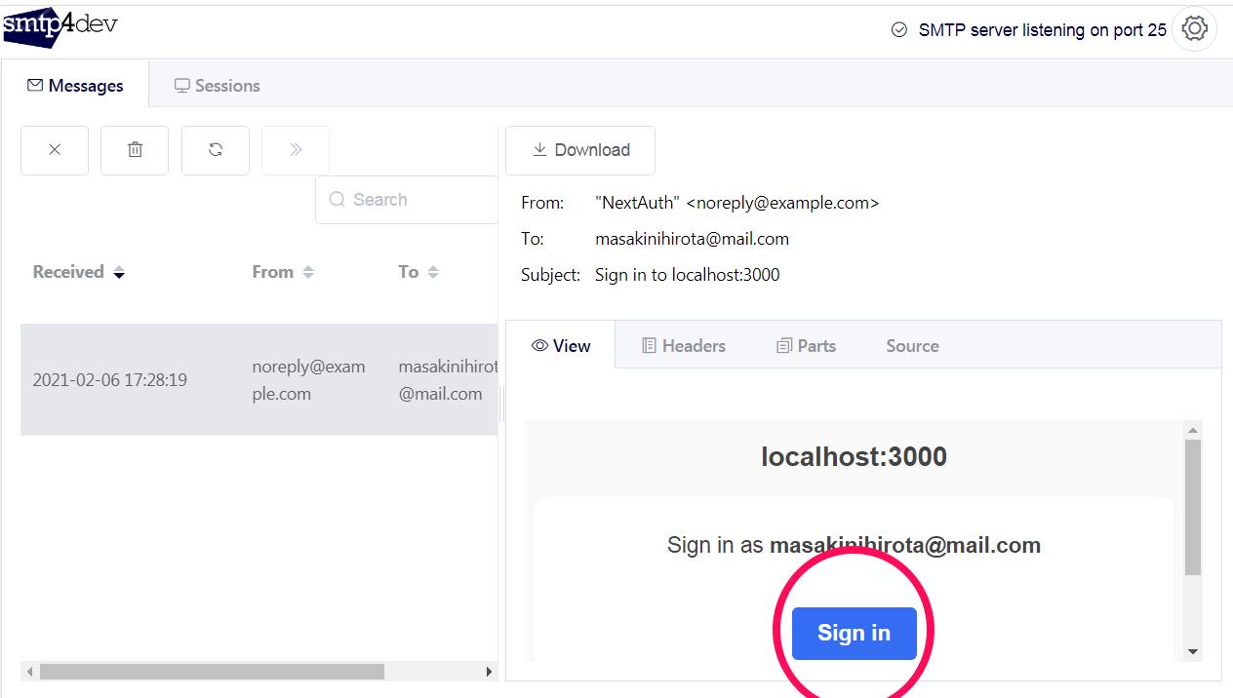Viewport: 1233px width, 698px height.
Task: Switch to the Sessions tab
Action: pos(217,85)
